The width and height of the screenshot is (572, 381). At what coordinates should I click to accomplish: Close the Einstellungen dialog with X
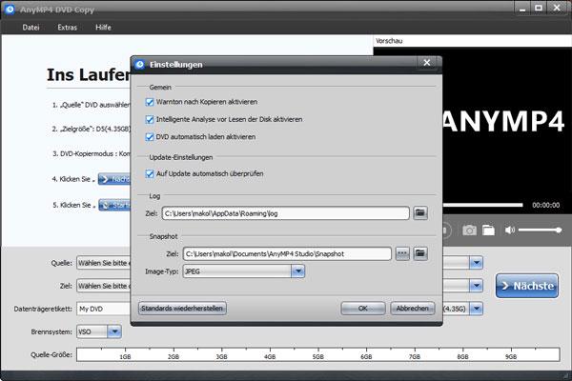426,63
